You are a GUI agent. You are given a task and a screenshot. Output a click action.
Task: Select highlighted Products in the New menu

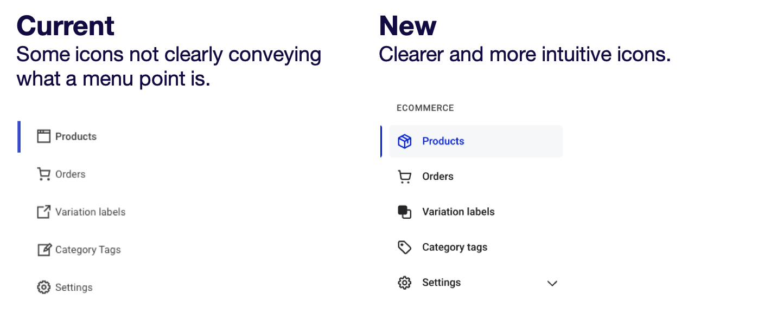coord(476,141)
